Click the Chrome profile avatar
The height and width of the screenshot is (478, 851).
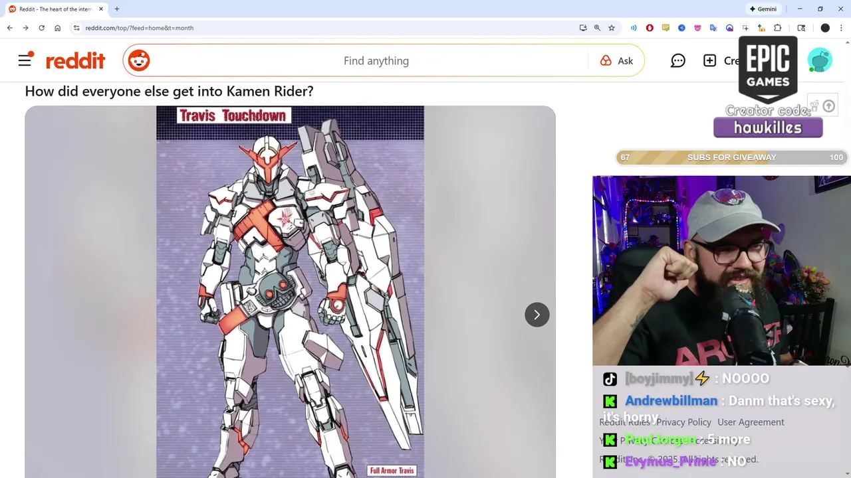pos(825,28)
